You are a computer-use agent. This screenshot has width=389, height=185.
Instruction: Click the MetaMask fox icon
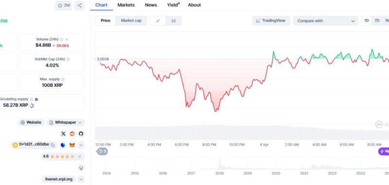tap(72, 145)
